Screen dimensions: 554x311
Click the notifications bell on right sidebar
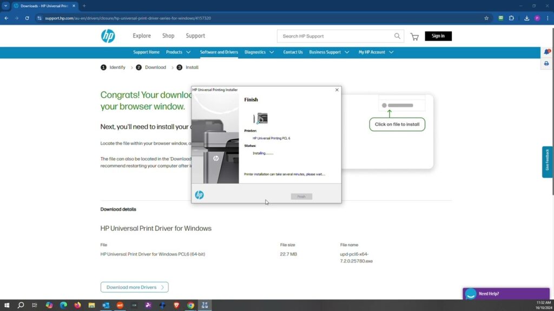[x=546, y=52]
